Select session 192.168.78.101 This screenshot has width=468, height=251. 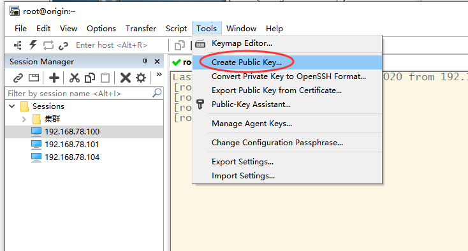point(71,144)
